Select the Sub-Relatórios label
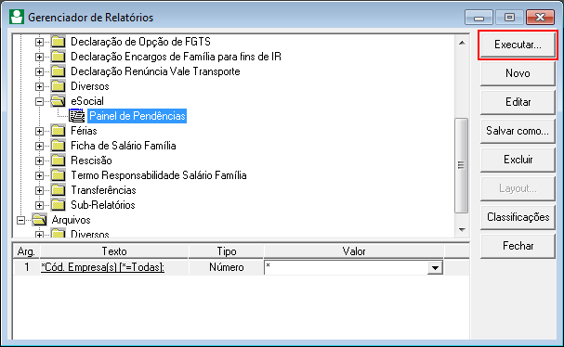The height and width of the screenshot is (347, 564). point(103,205)
